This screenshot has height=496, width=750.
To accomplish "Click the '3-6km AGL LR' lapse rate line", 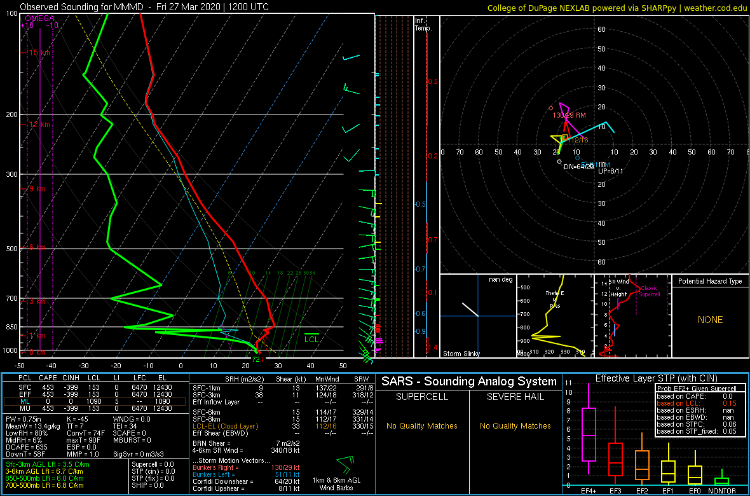I will [45, 472].
